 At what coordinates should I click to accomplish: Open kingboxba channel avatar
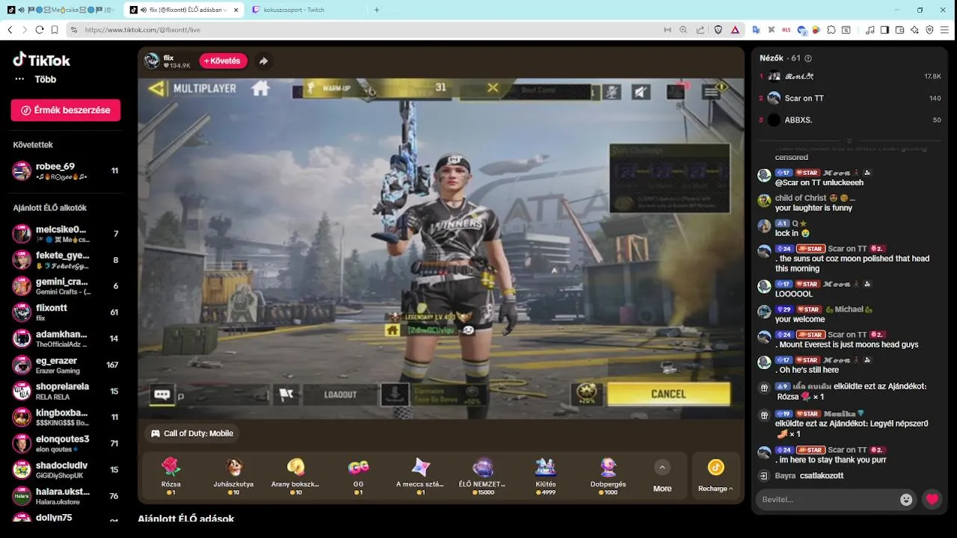[x=22, y=418]
